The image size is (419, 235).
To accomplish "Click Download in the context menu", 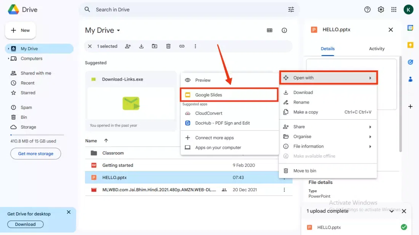I will pyautogui.click(x=328, y=92).
